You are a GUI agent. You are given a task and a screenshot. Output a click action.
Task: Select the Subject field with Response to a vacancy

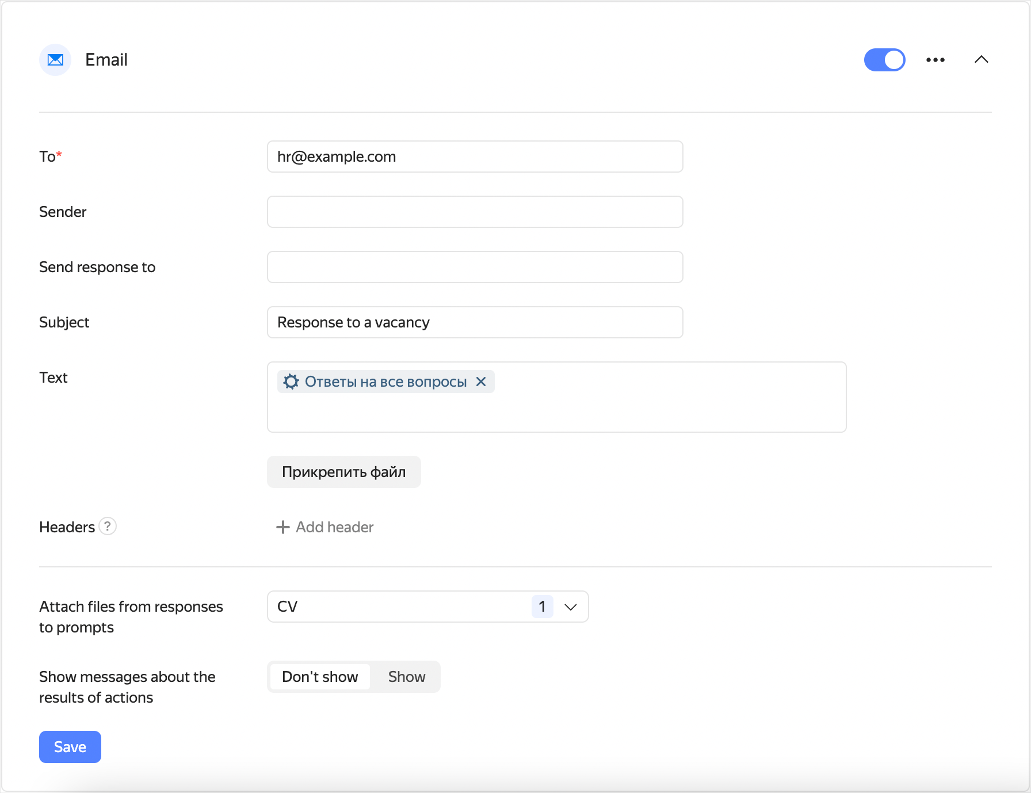pyautogui.click(x=475, y=322)
